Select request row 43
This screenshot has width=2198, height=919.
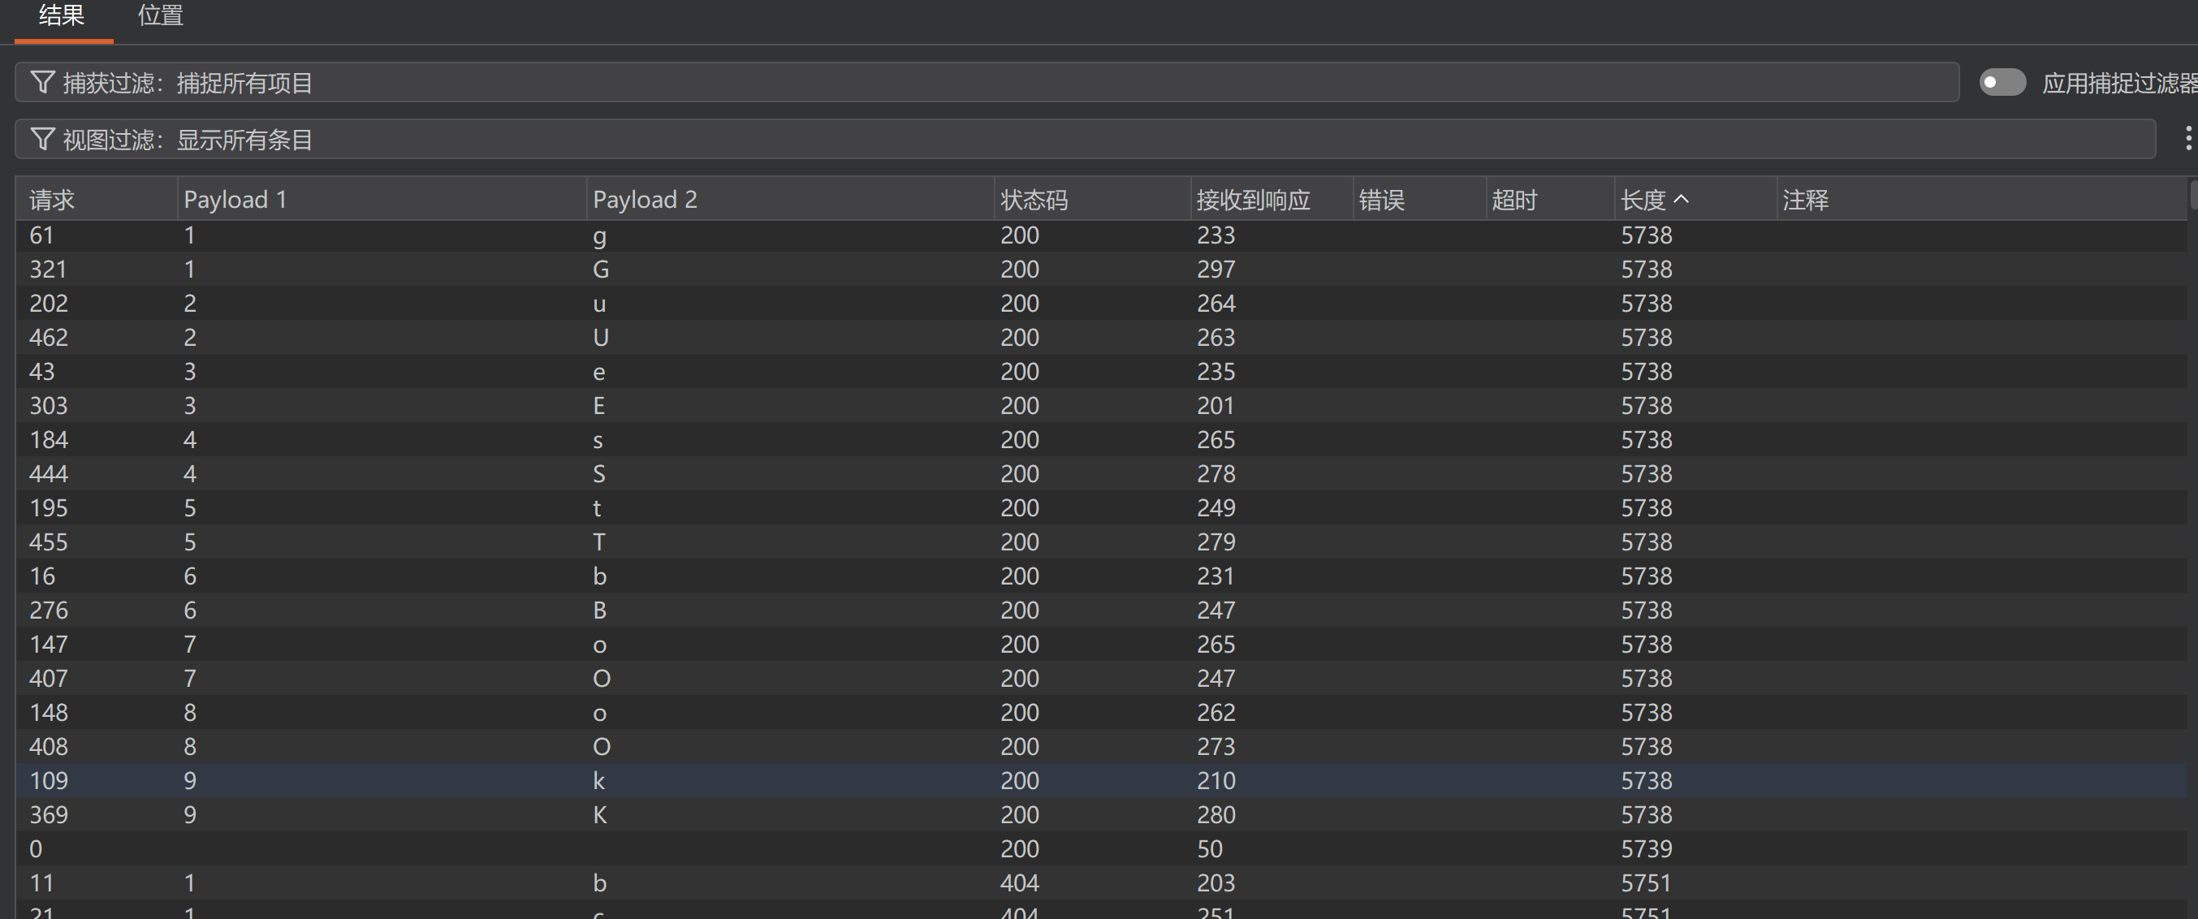point(1101,372)
